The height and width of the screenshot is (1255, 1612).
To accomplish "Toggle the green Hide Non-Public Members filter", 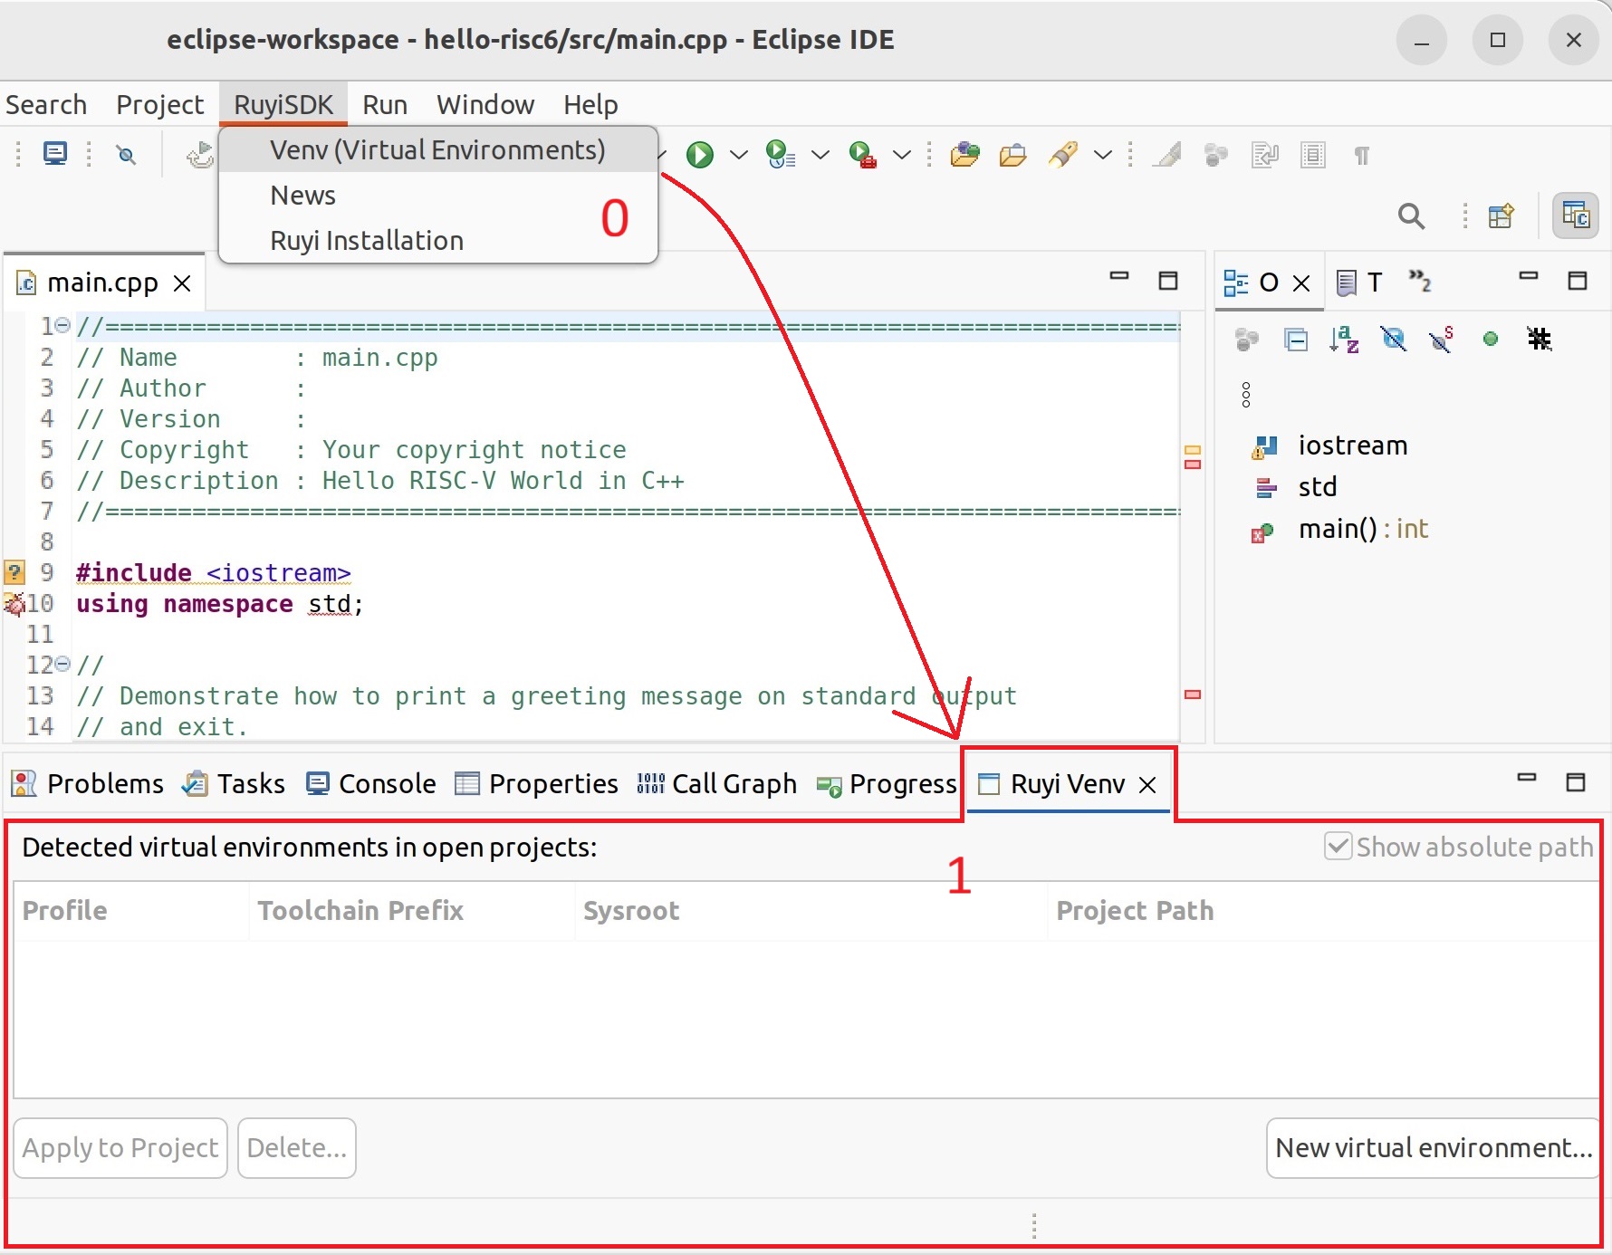I will (1490, 340).
